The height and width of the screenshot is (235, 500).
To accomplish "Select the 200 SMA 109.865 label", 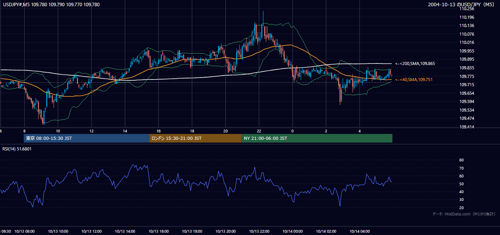I will point(415,63).
